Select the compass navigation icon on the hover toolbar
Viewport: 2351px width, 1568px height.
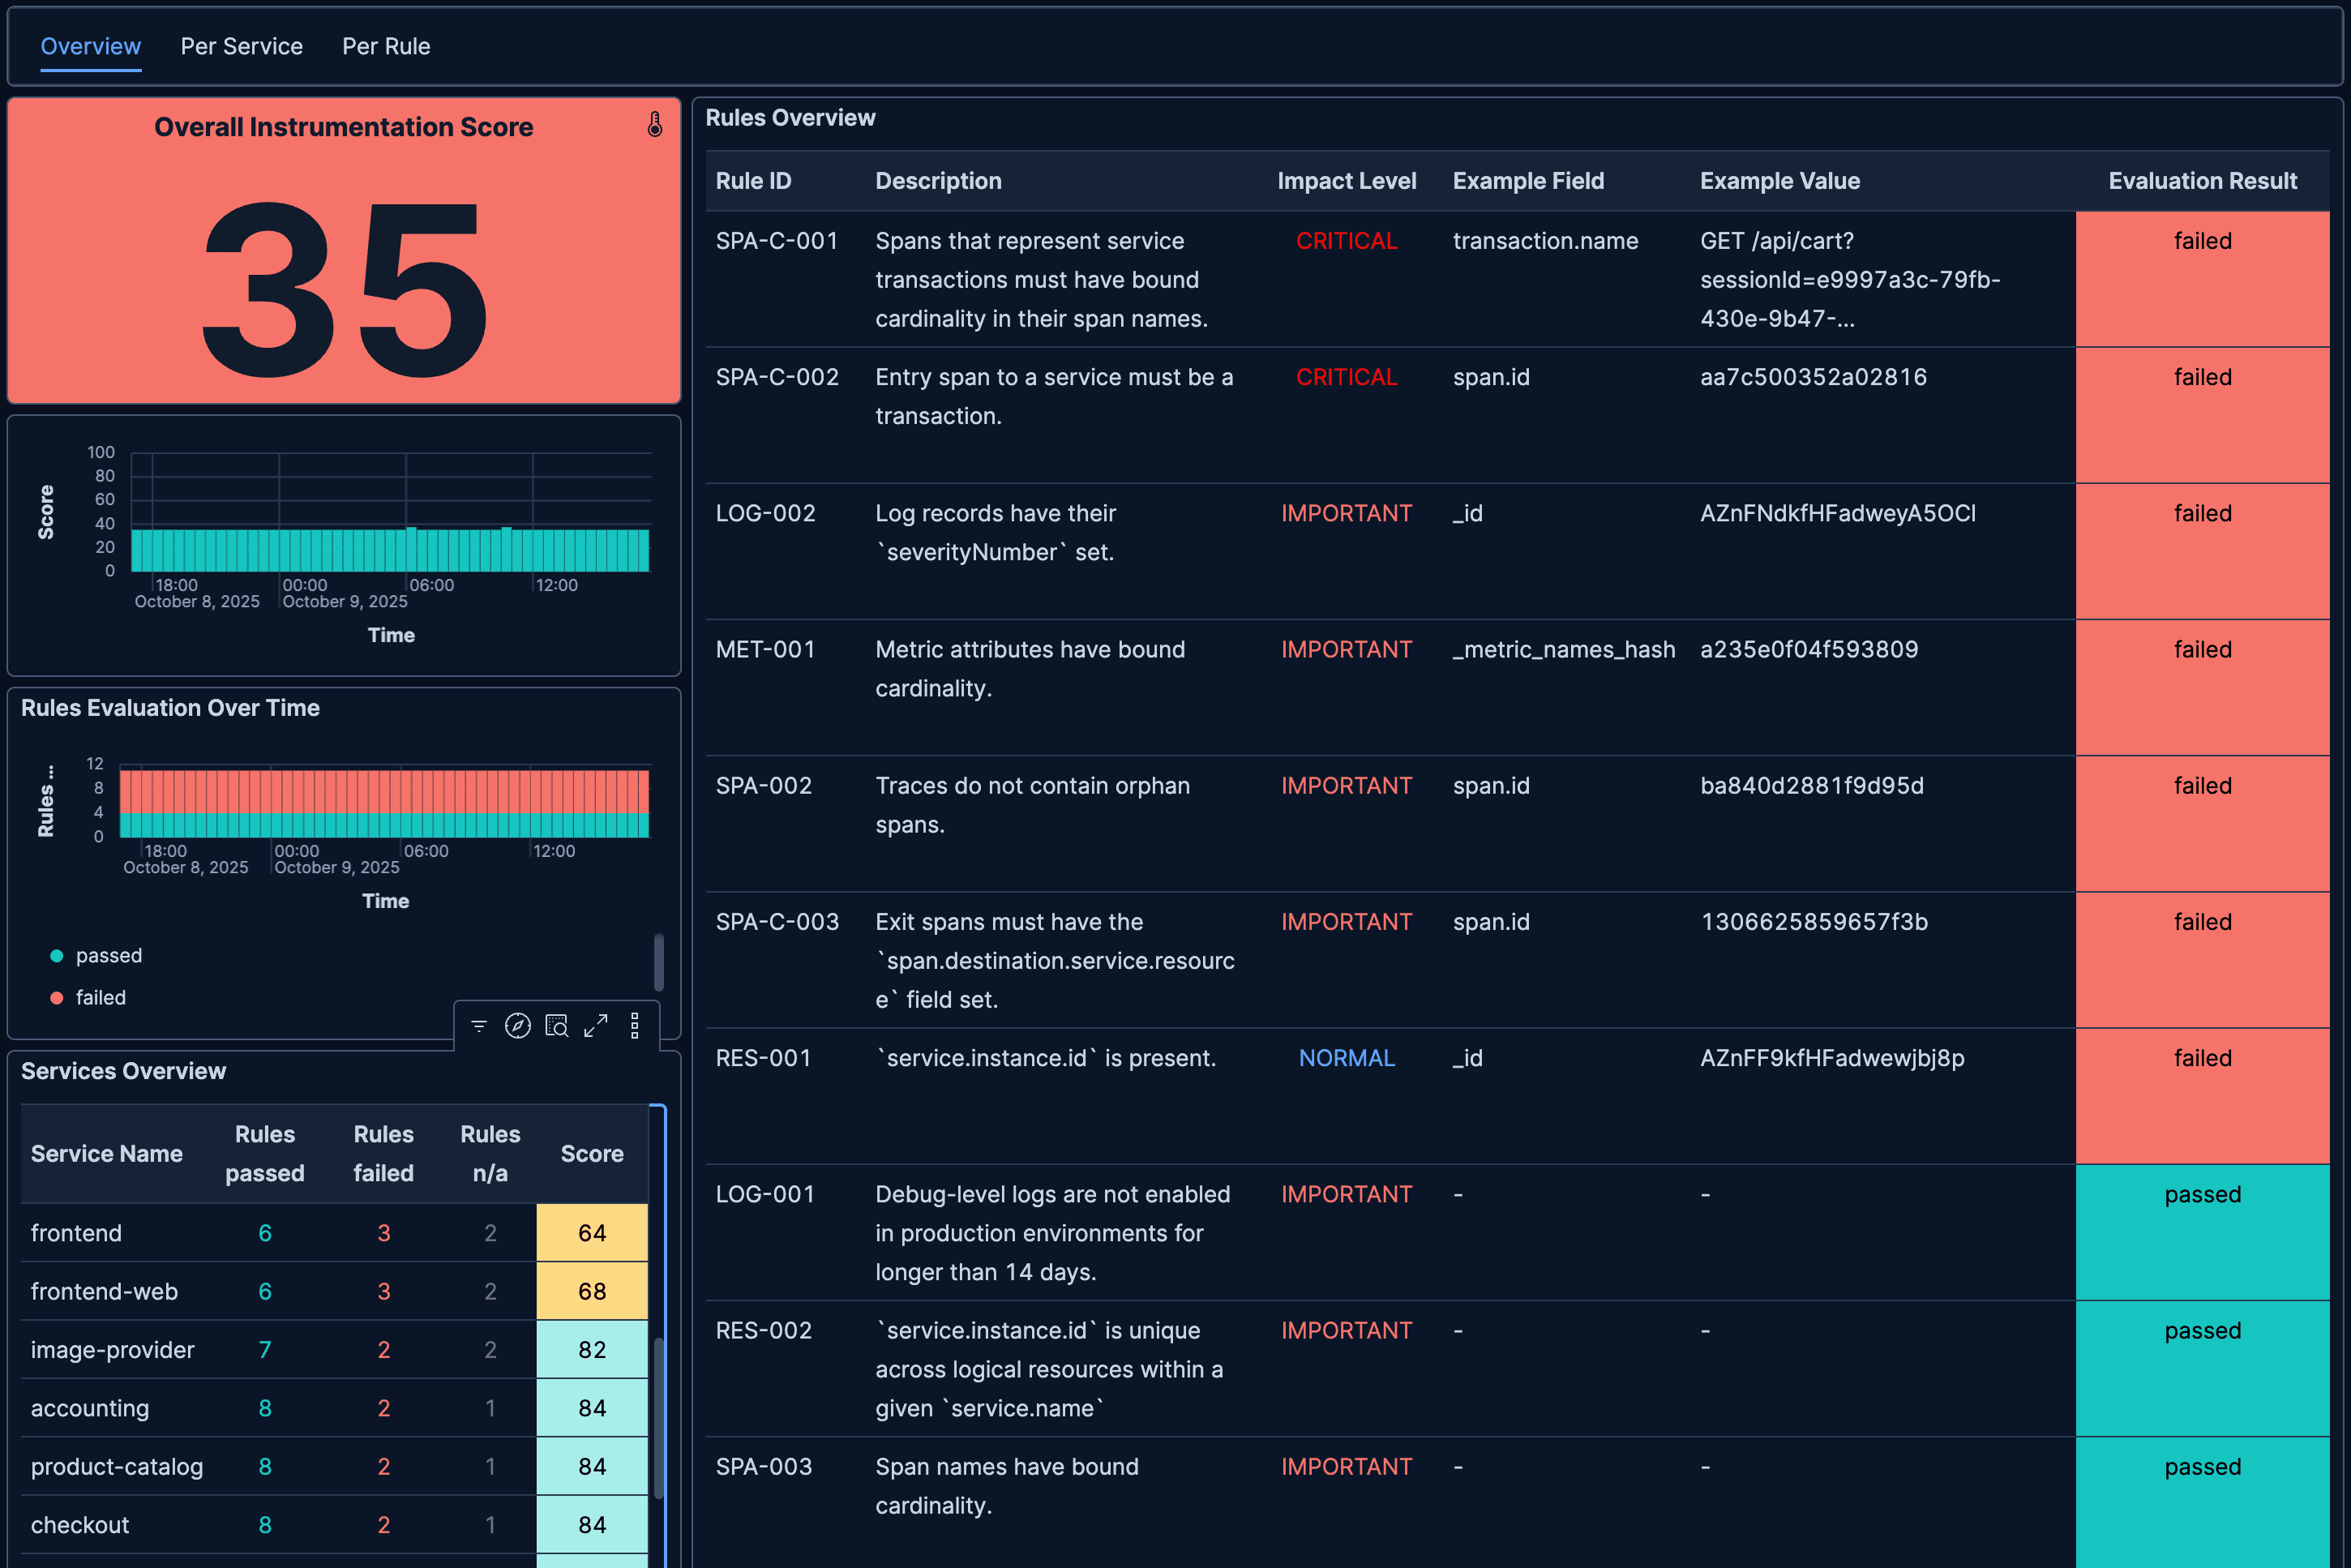[x=518, y=1025]
